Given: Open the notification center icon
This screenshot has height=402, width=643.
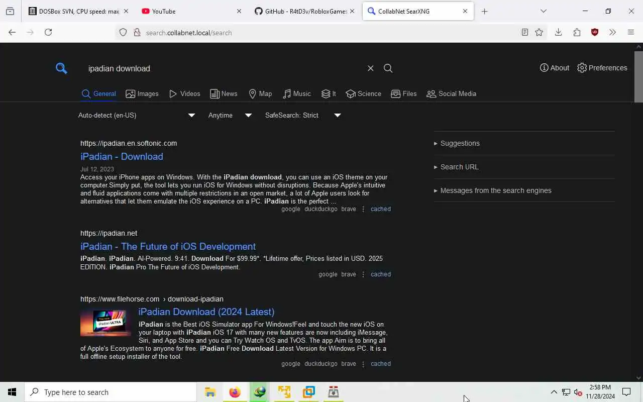Looking at the screenshot, I should point(626,392).
